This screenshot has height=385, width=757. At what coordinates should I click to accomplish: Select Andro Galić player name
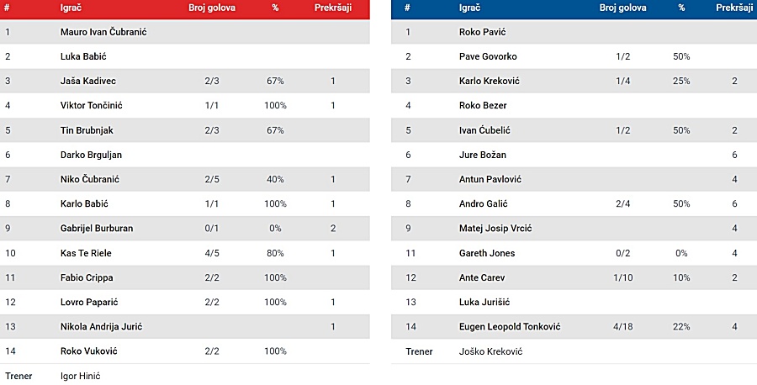(x=484, y=203)
